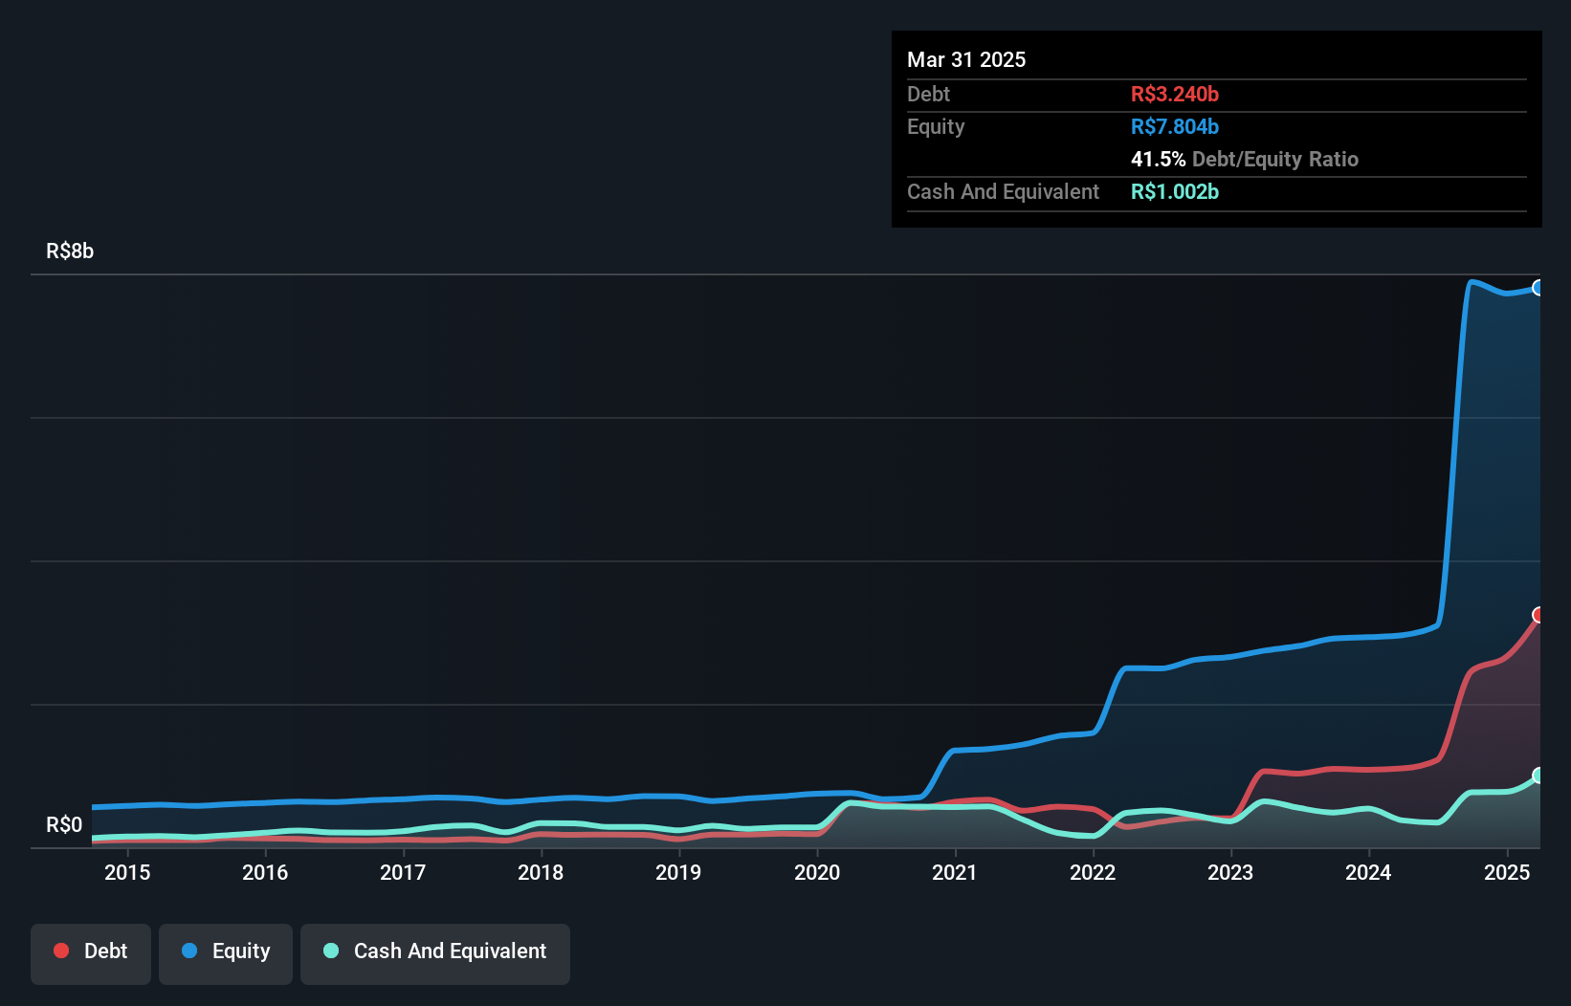
Task: Click the 2017 x-axis label
Action: pyautogui.click(x=403, y=872)
